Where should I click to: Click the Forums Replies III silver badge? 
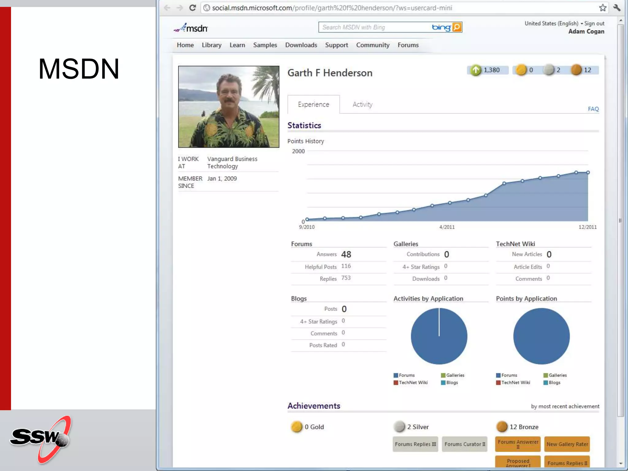click(415, 444)
